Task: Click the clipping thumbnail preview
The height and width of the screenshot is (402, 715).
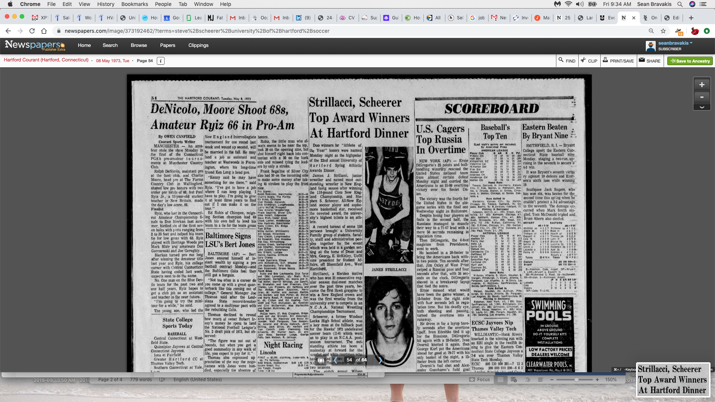Action: pyautogui.click(x=673, y=379)
